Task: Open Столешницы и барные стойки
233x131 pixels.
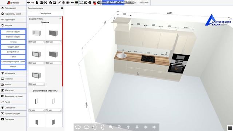Action: click(13, 61)
